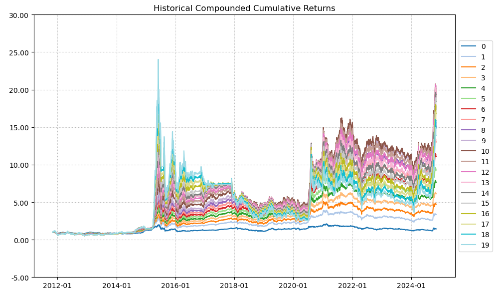
Task: Click legend entry labeled 7
Action: (x=474, y=120)
